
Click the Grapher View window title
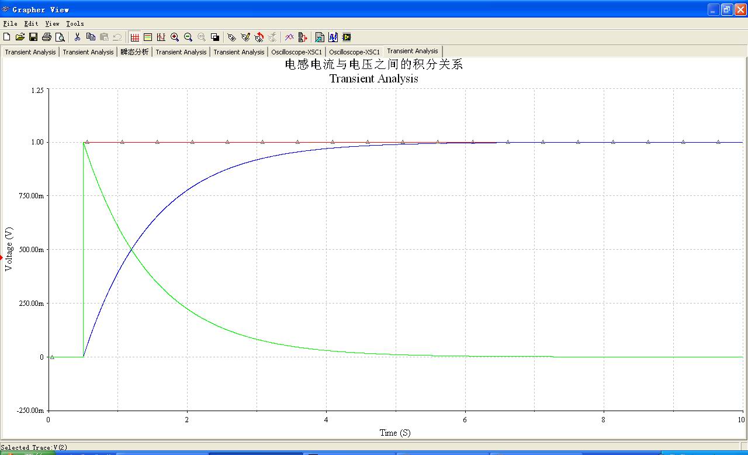point(41,9)
